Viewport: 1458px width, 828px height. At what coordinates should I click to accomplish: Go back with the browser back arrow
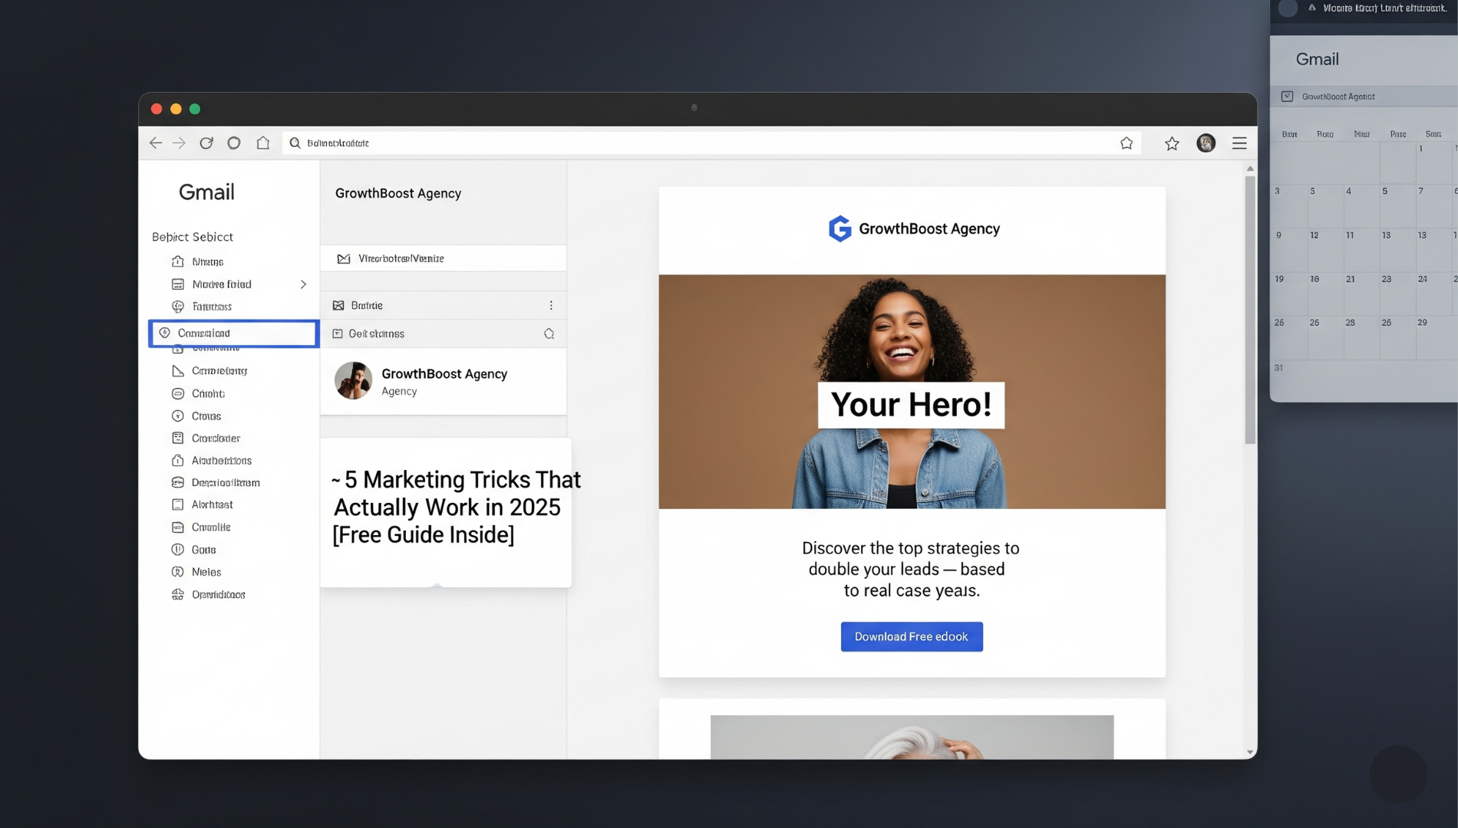tap(155, 143)
